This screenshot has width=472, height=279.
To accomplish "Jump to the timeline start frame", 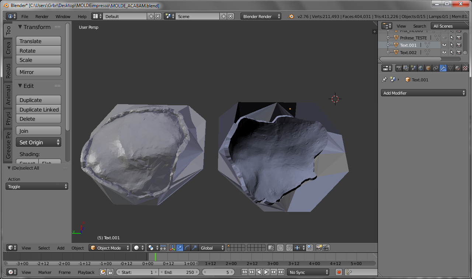I will pyautogui.click(x=244, y=272).
